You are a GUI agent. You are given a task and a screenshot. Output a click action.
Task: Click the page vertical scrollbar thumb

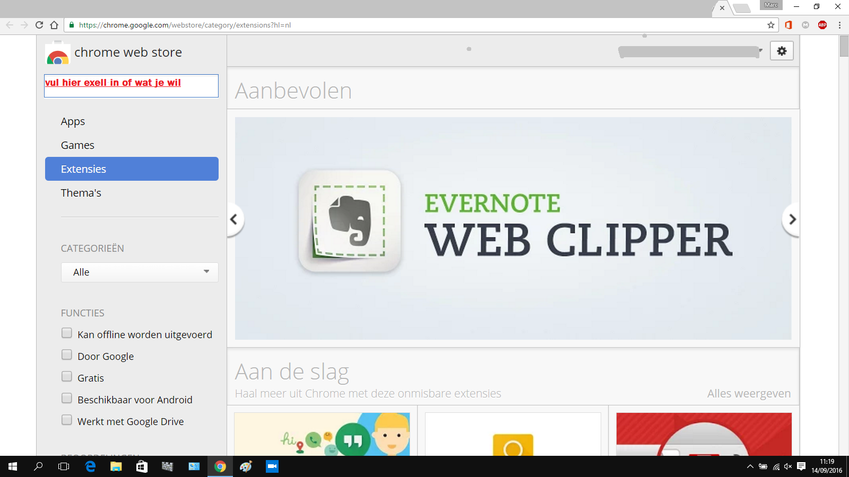(844, 46)
